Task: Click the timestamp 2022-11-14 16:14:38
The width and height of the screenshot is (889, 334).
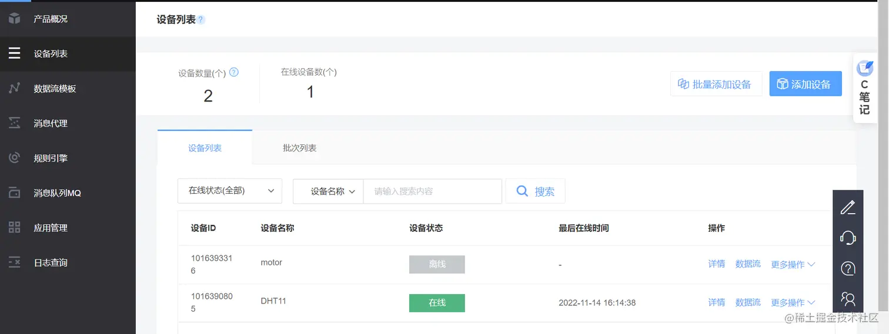Action: (597, 303)
